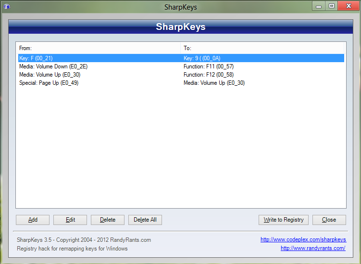Click the Function: F11 (00_57) cell
The height and width of the screenshot is (264, 361).
point(209,66)
